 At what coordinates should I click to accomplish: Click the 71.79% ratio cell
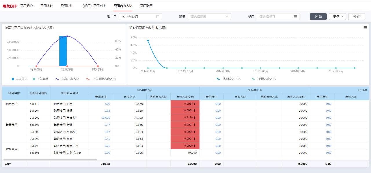pos(130,118)
